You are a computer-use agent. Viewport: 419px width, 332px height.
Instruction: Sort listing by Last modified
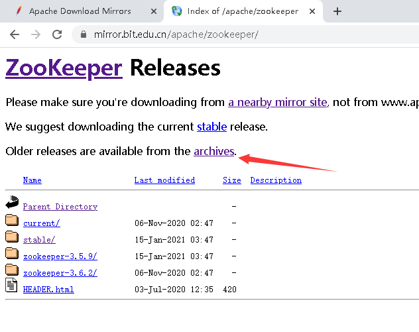click(x=164, y=180)
